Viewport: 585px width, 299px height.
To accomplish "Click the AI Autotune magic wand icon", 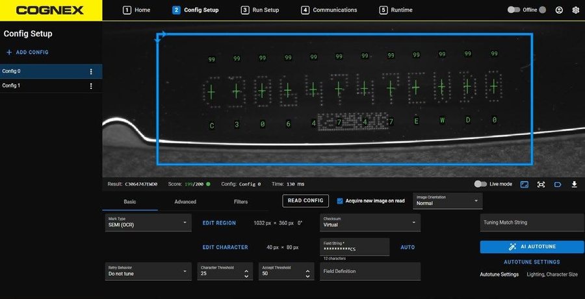I will pyautogui.click(x=512, y=246).
